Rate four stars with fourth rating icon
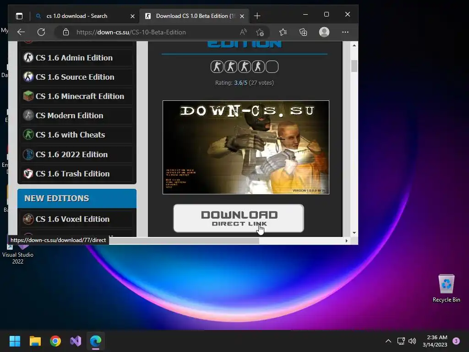The image size is (469, 352). (258, 66)
